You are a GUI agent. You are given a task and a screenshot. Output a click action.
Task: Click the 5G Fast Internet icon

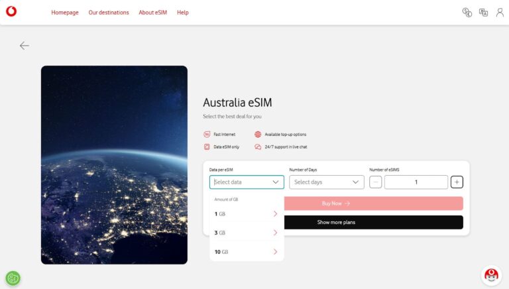tap(207, 134)
